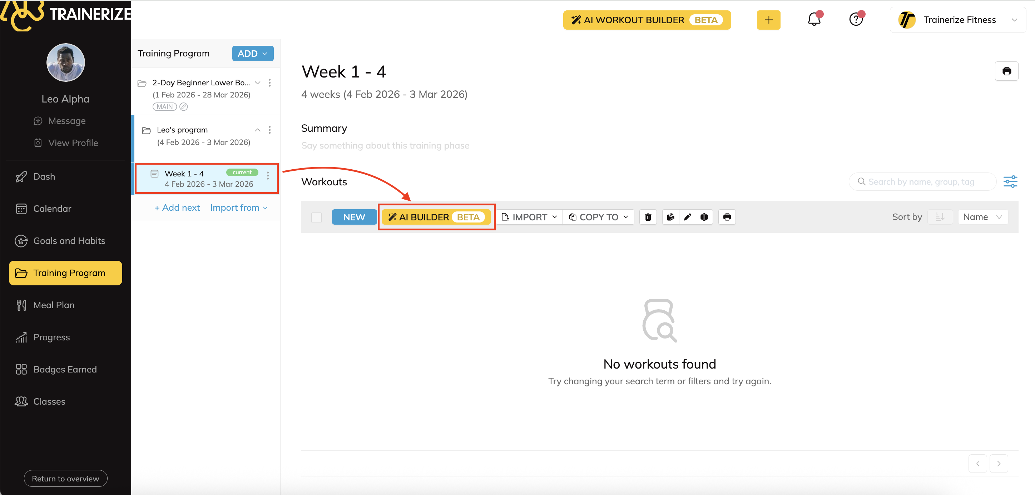Click the pencil edit icon in toolbar

click(687, 217)
